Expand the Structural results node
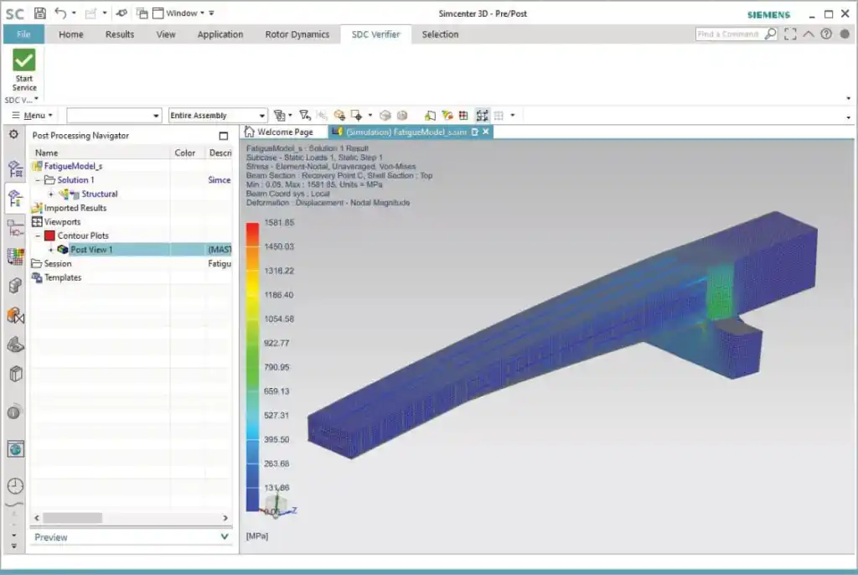This screenshot has width=858, height=575. [x=51, y=194]
